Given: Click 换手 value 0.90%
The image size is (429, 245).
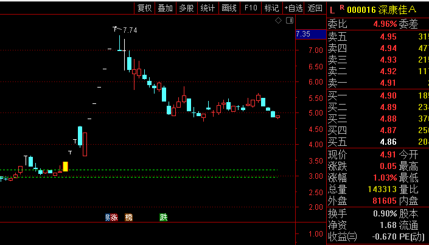Looking at the screenshot, I should [385, 213].
